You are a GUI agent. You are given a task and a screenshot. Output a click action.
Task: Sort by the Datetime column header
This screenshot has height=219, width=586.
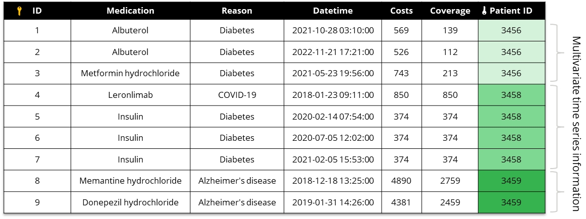(x=333, y=11)
